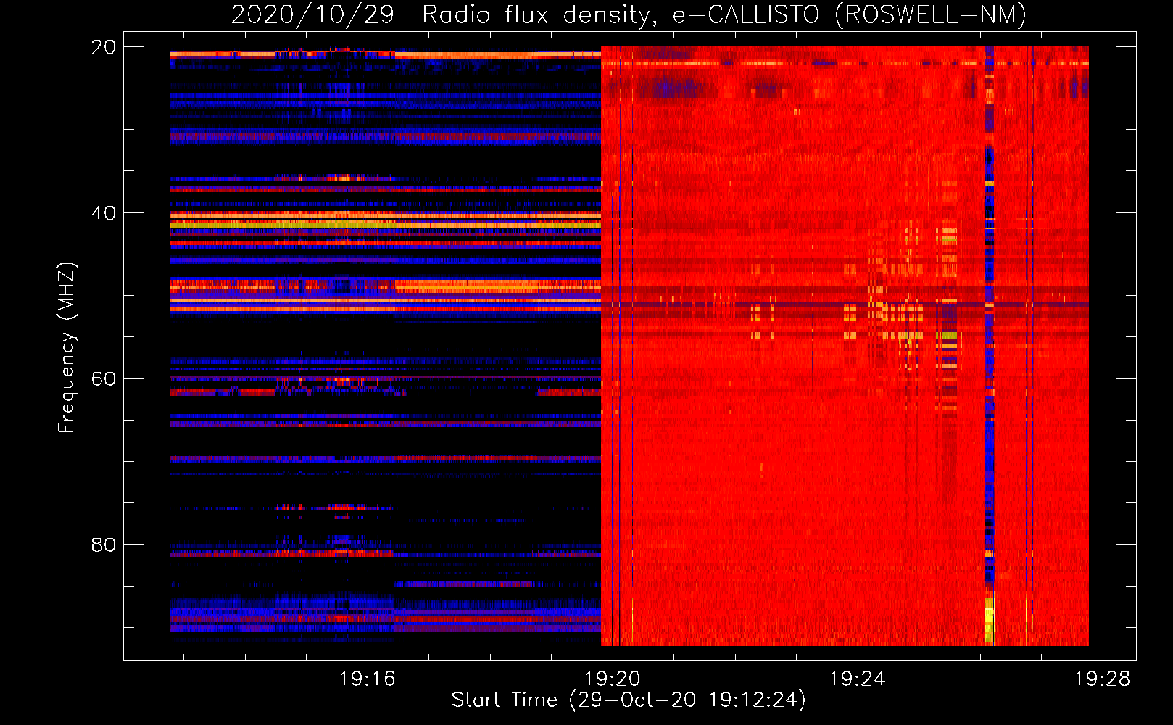The image size is (1173, 725).
Task: Click the plot title '2020/10/29 Radio flux density'
Action: tap(442, 15)
